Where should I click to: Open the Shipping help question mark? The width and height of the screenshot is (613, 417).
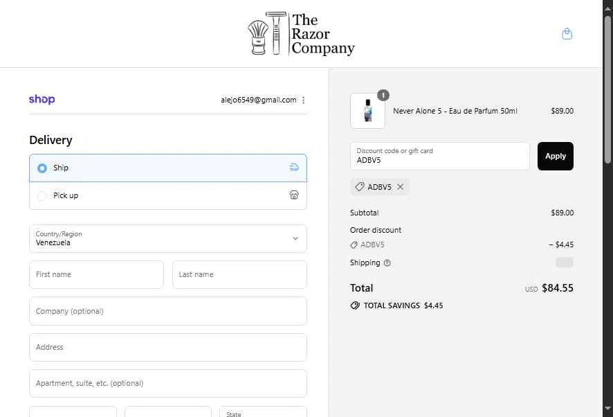tap(387, 263)
